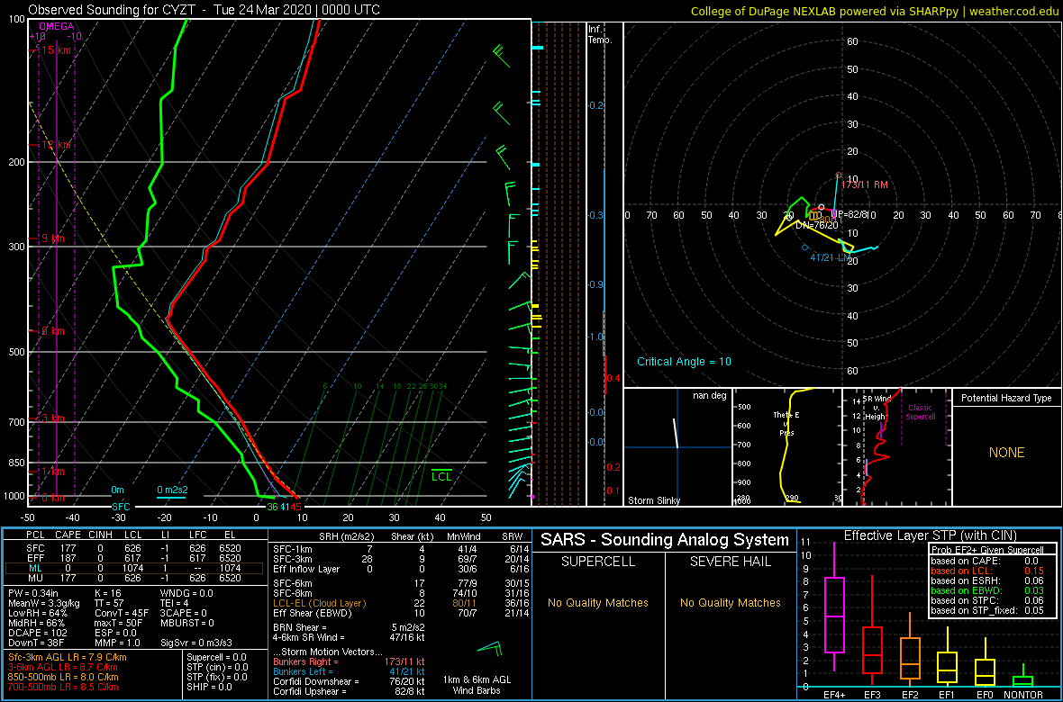Click the Bunkers Left = storm motion

(x=348, y=670)
